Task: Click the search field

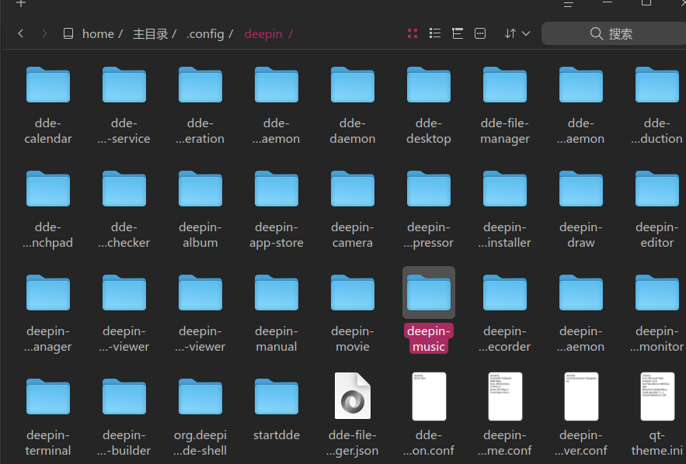Action: coord(614,33)
